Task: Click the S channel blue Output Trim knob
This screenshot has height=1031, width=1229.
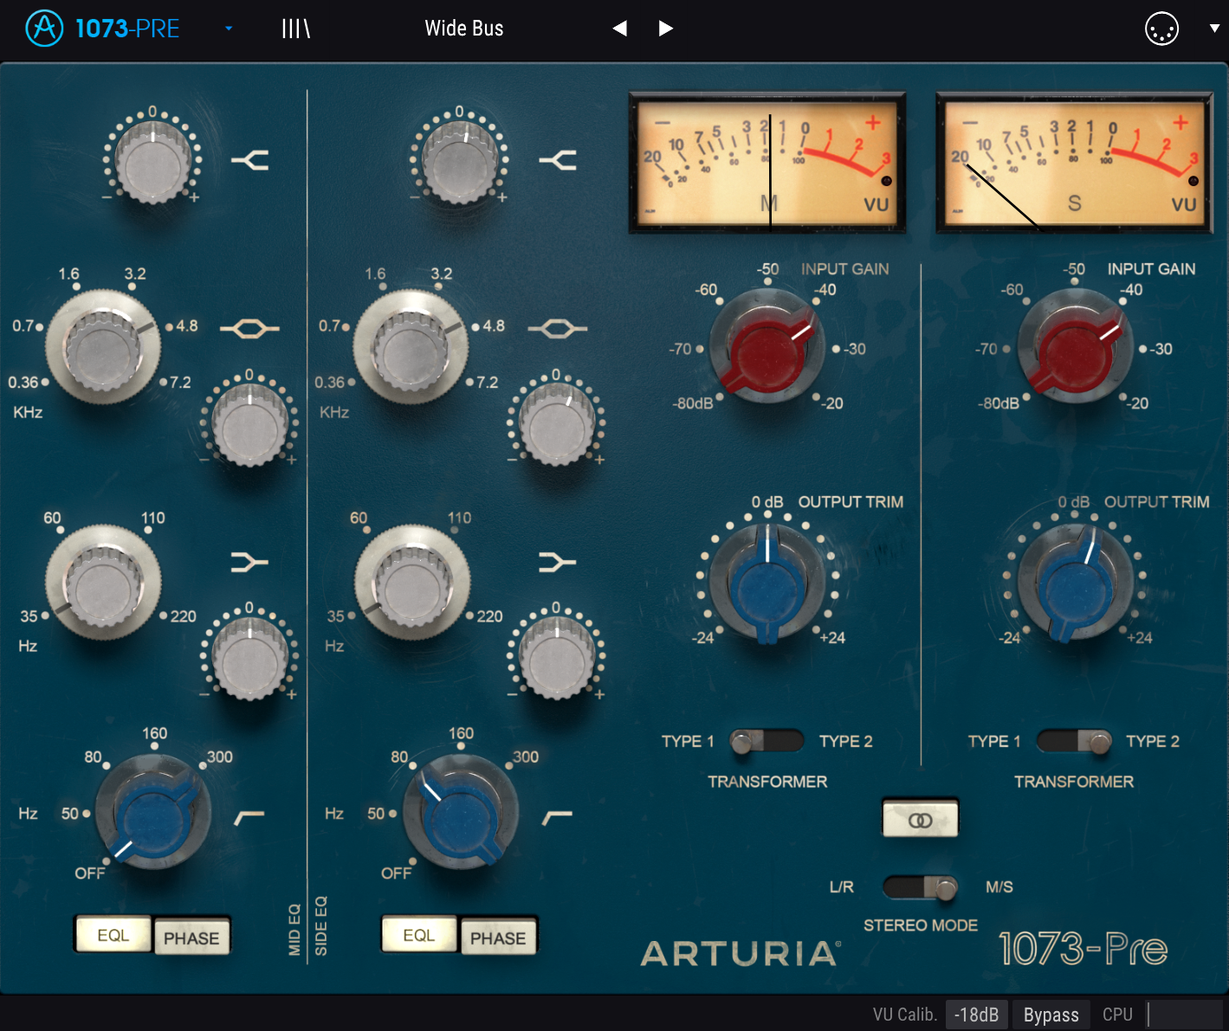Action: click(x=1075, y=580)
